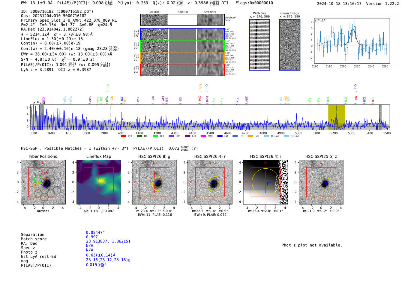Click the orange HeII legend swatch
420x286 pixels.
pos(250,136)
